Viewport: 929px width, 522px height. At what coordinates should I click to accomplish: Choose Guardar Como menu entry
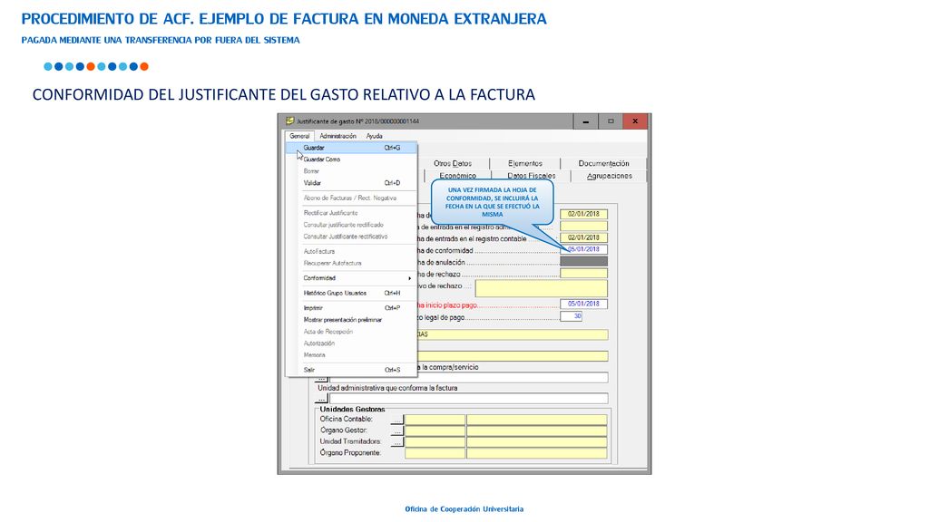point(351,159)
